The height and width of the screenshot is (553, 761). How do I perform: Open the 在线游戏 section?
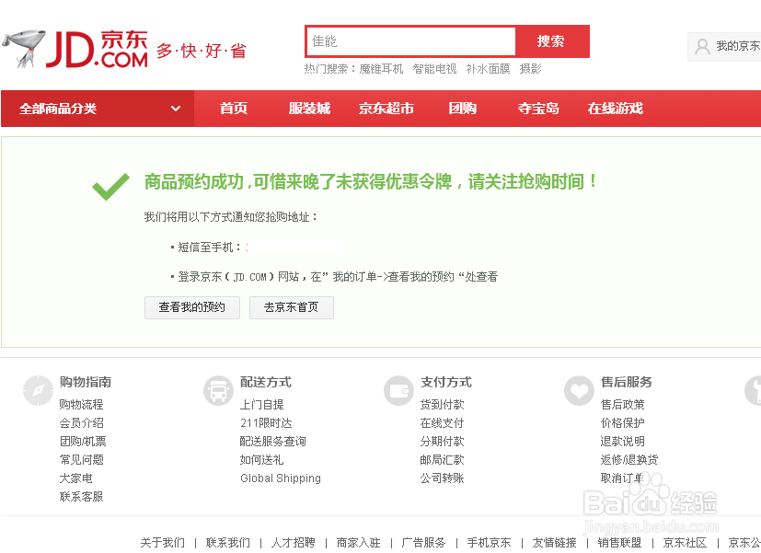tap(615, 109)
